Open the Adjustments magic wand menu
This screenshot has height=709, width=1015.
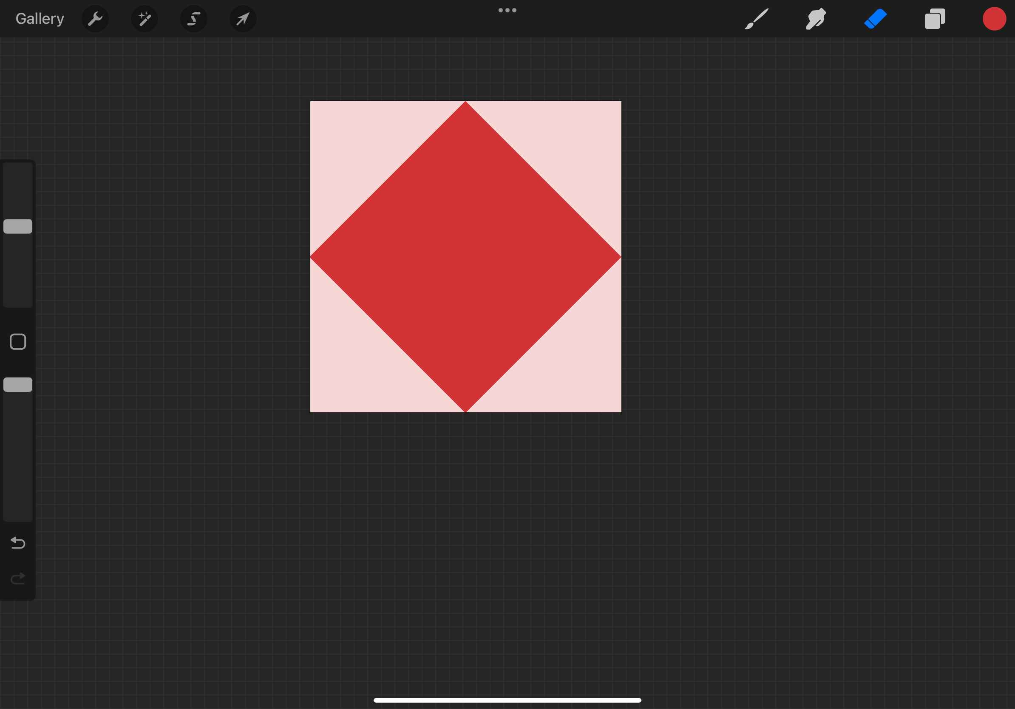145,19
